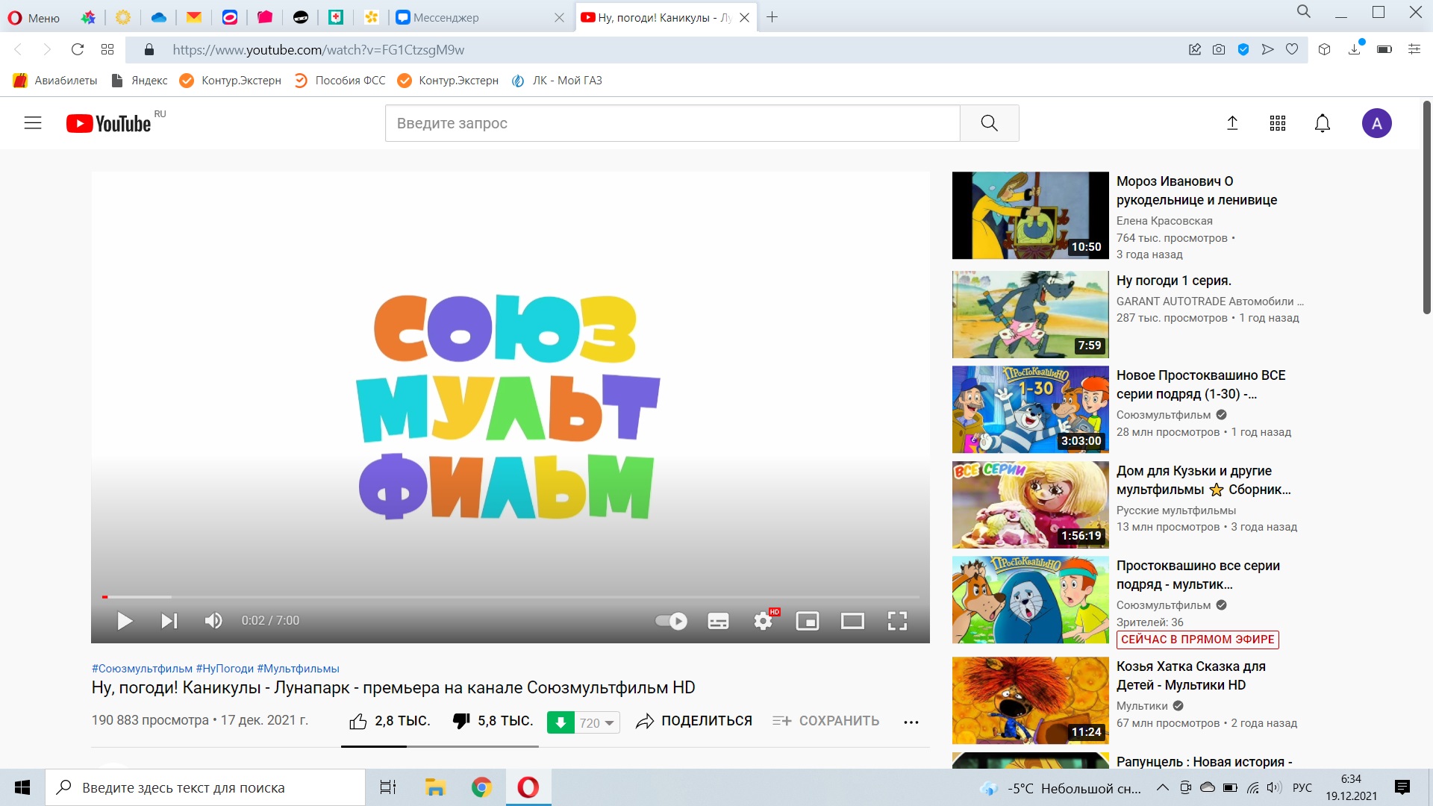Open Opera tab search magnifier
Viewport: 1433px width, 806px height.
pyautogui.click(x=1304, y=11)
